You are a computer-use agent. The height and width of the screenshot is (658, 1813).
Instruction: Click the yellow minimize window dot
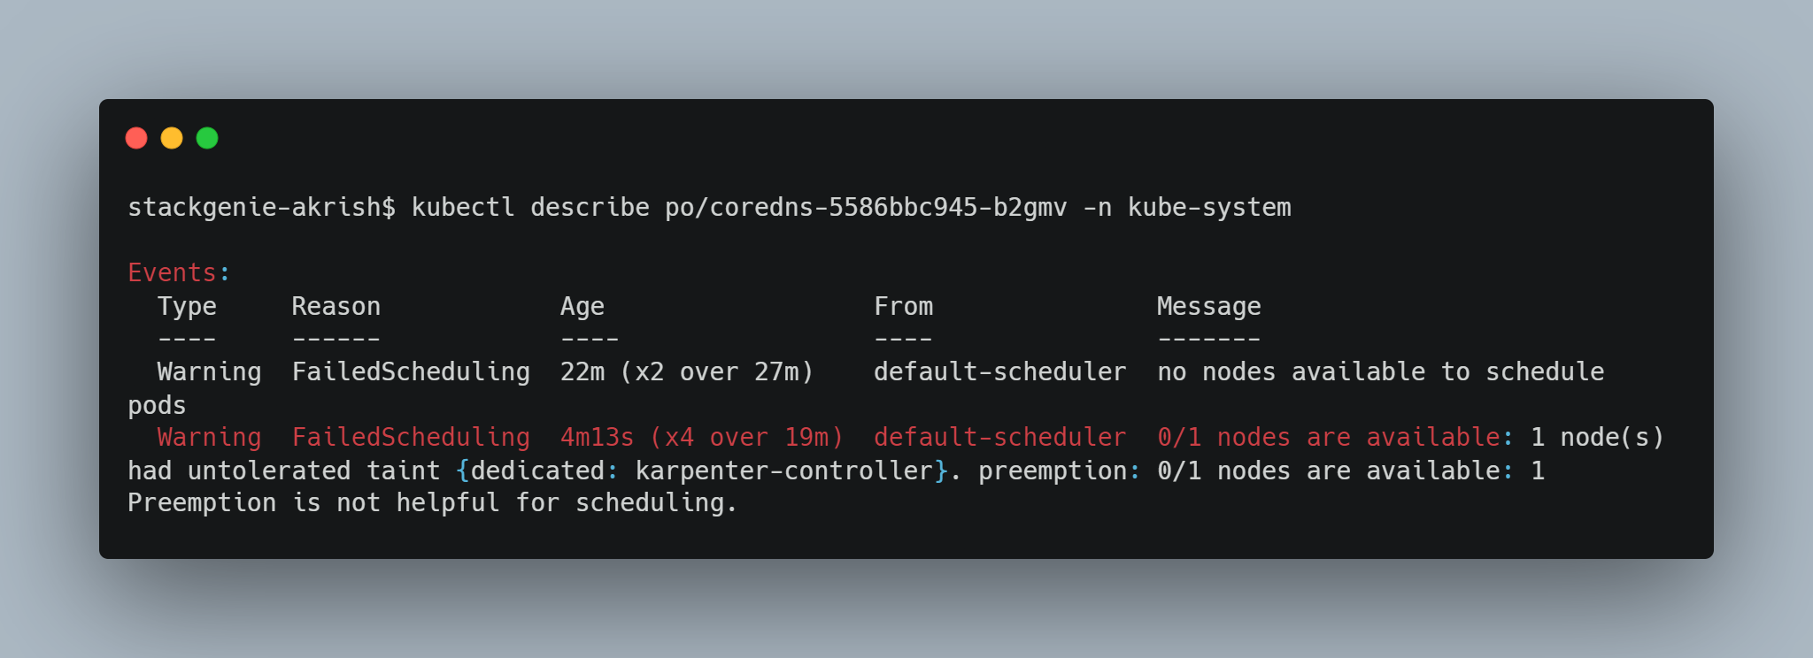click(172, 138)
